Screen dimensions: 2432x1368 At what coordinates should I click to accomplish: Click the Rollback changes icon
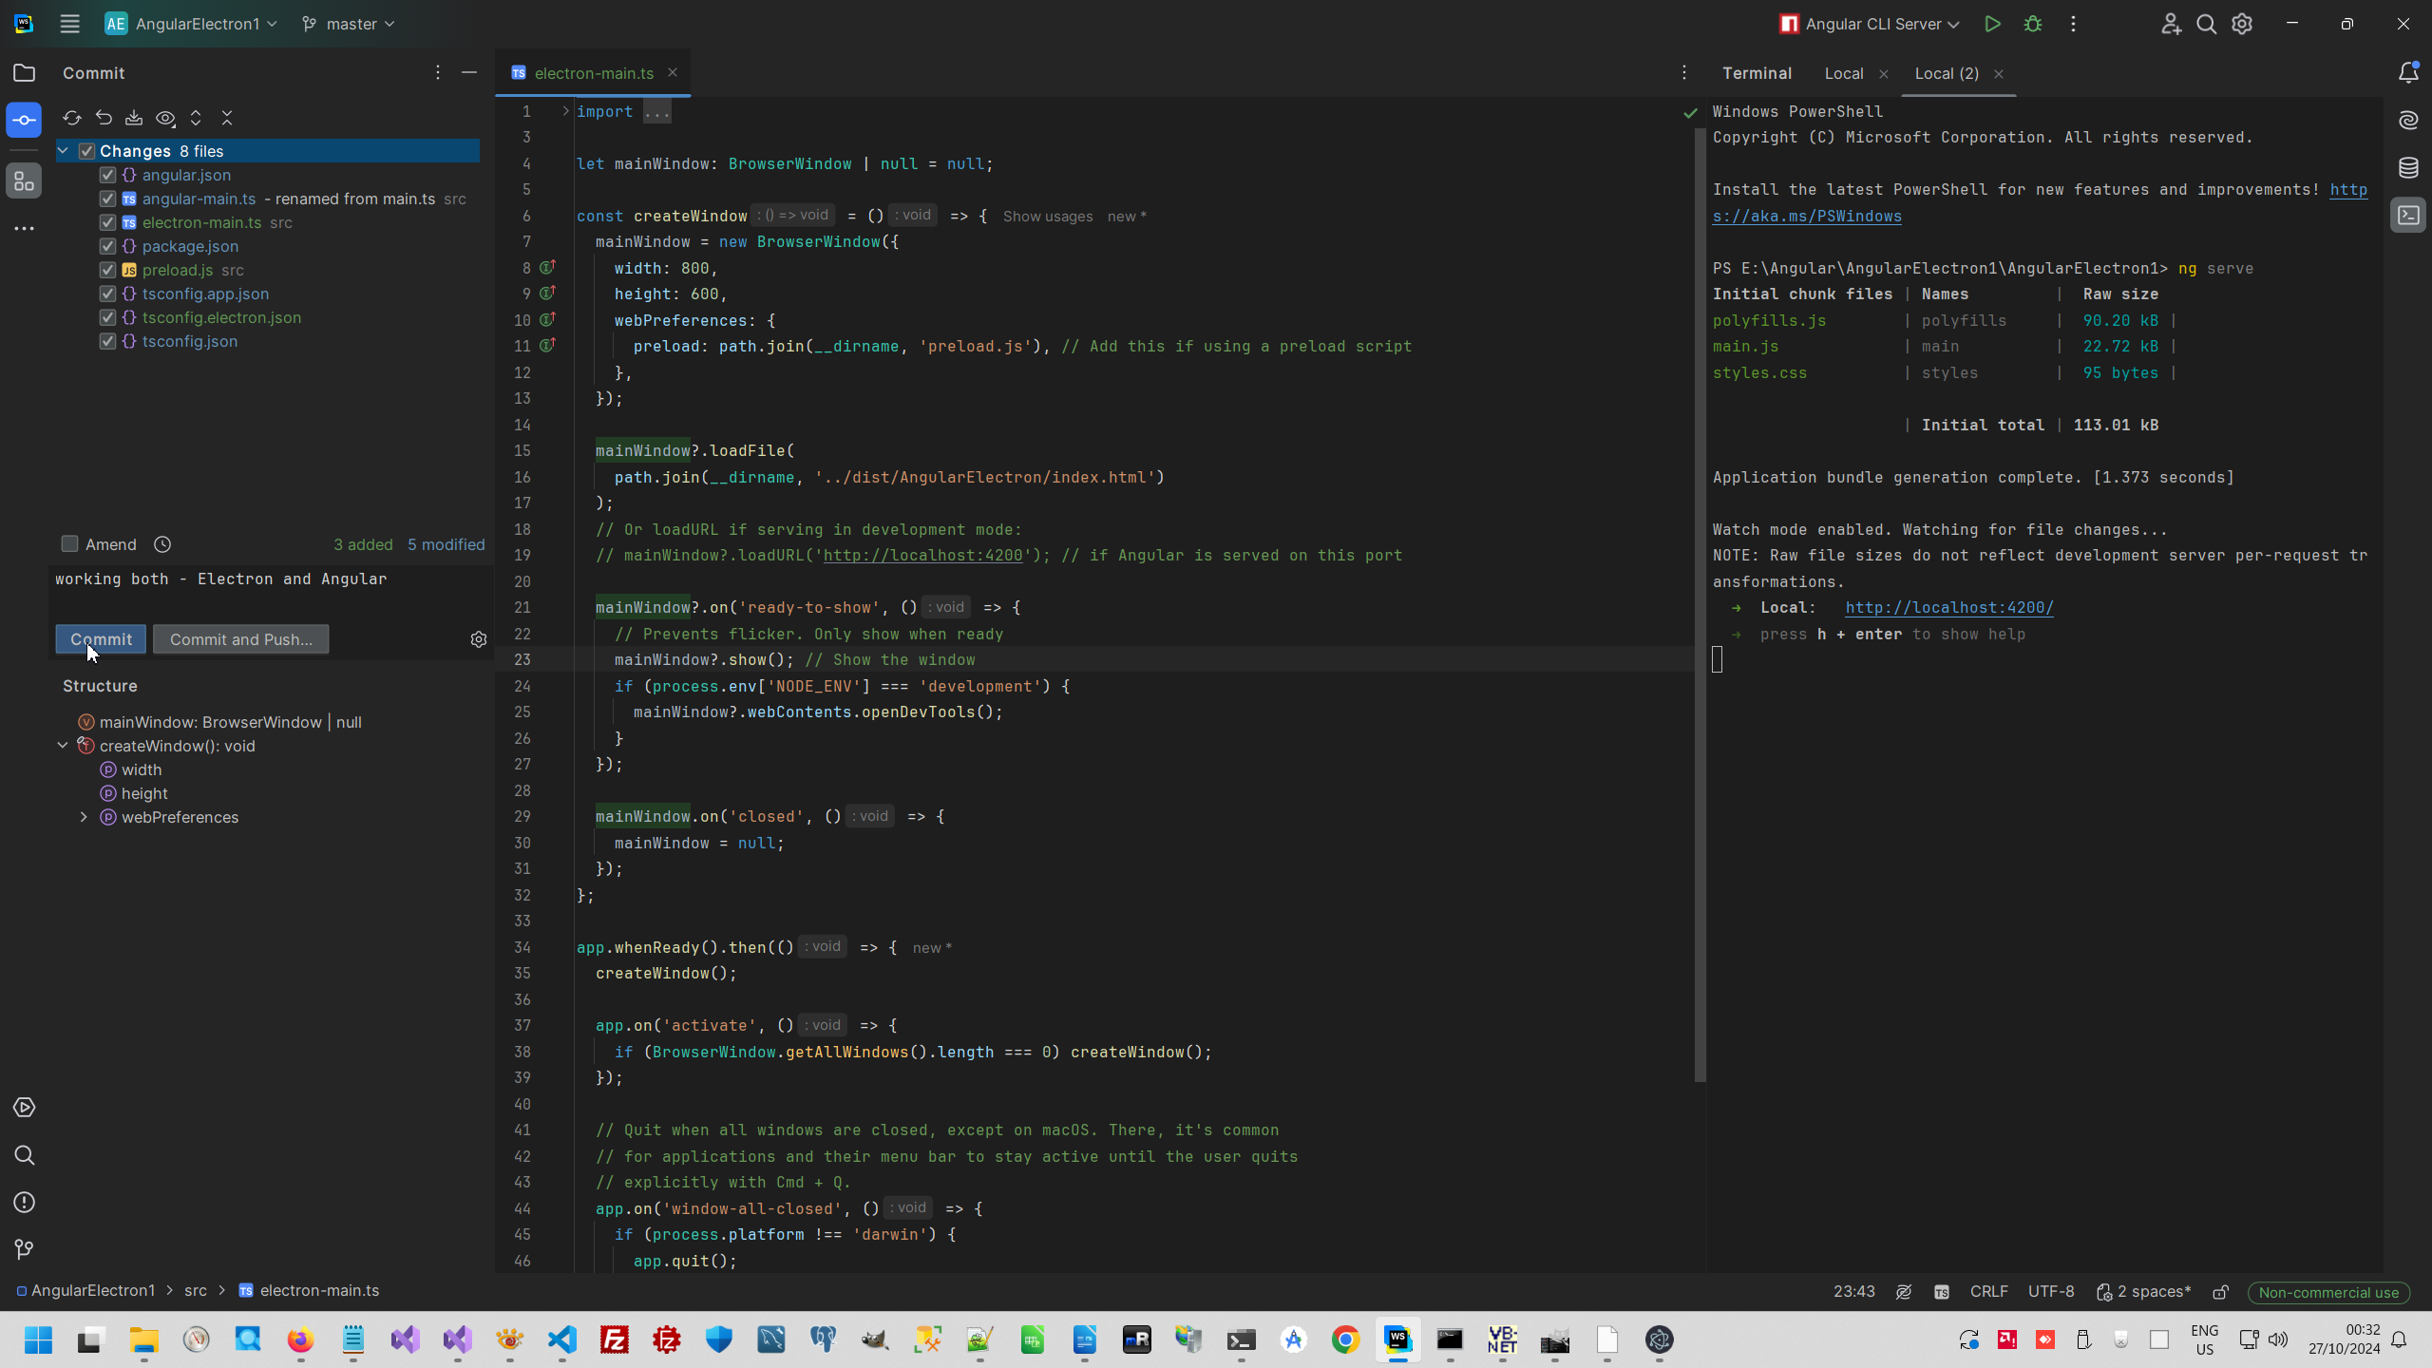[x=104, y=118]
